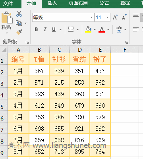Apply red font color A
This screenshot has height=159, width=143.
[102, 29]
